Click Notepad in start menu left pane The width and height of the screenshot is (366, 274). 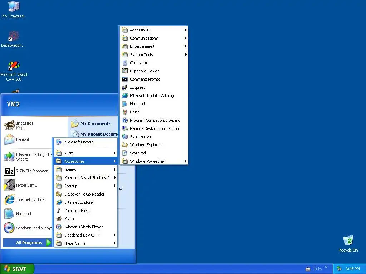point(27,214)
